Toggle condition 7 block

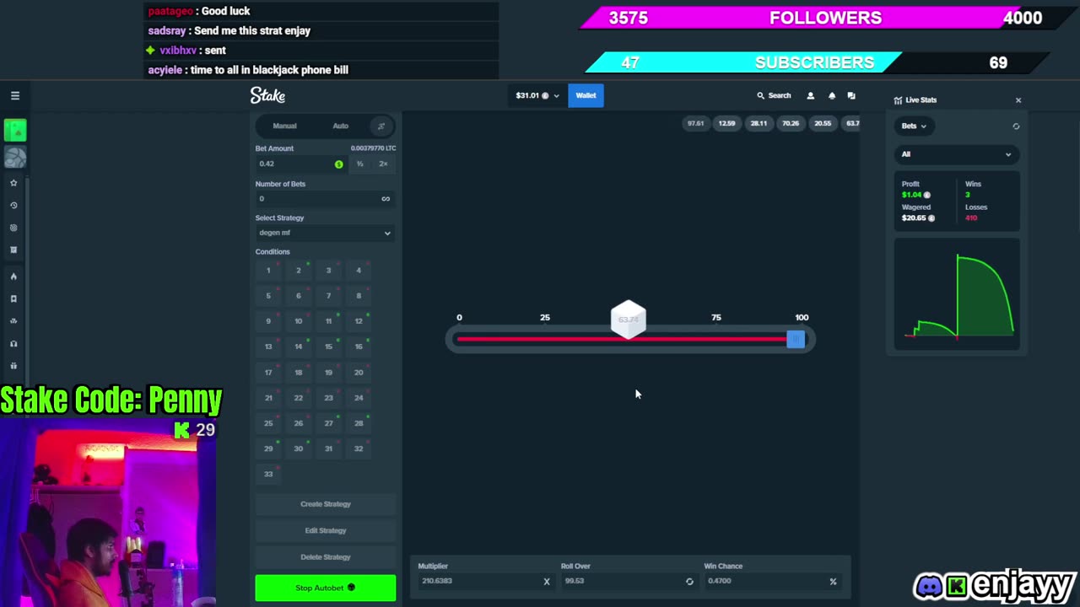tap(328, 296)
